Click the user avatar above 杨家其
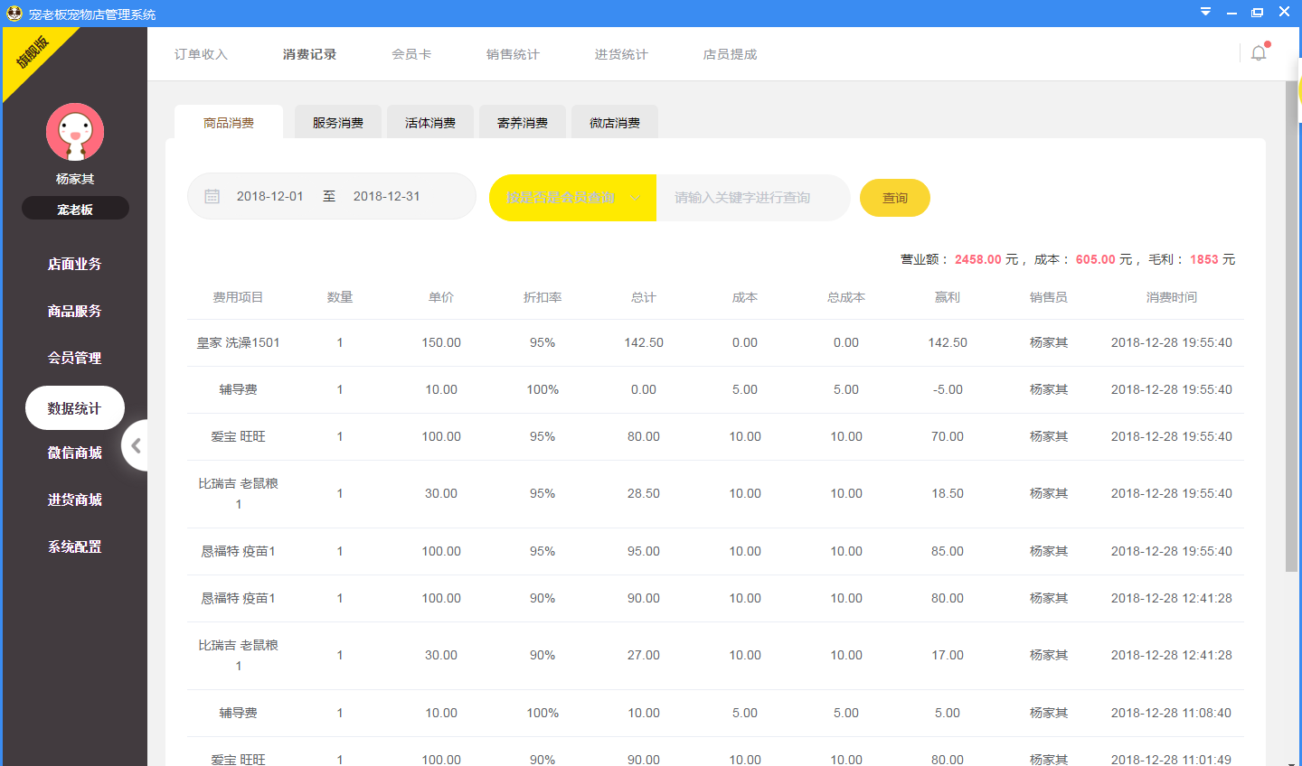 point(74,131)
